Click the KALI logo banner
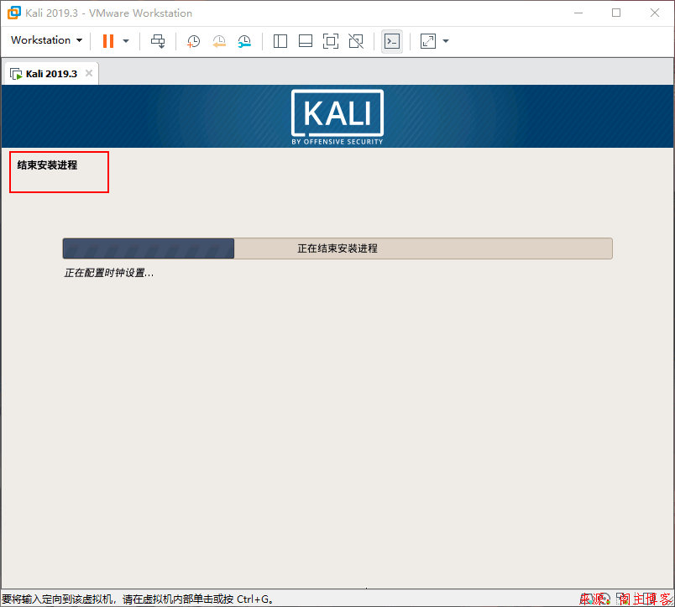The image size is (675, 607). (x=337, y=117)
